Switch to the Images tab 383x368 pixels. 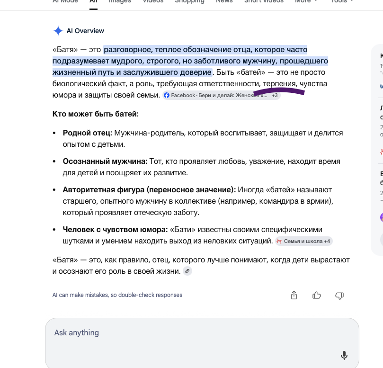(x=120, y=1)
